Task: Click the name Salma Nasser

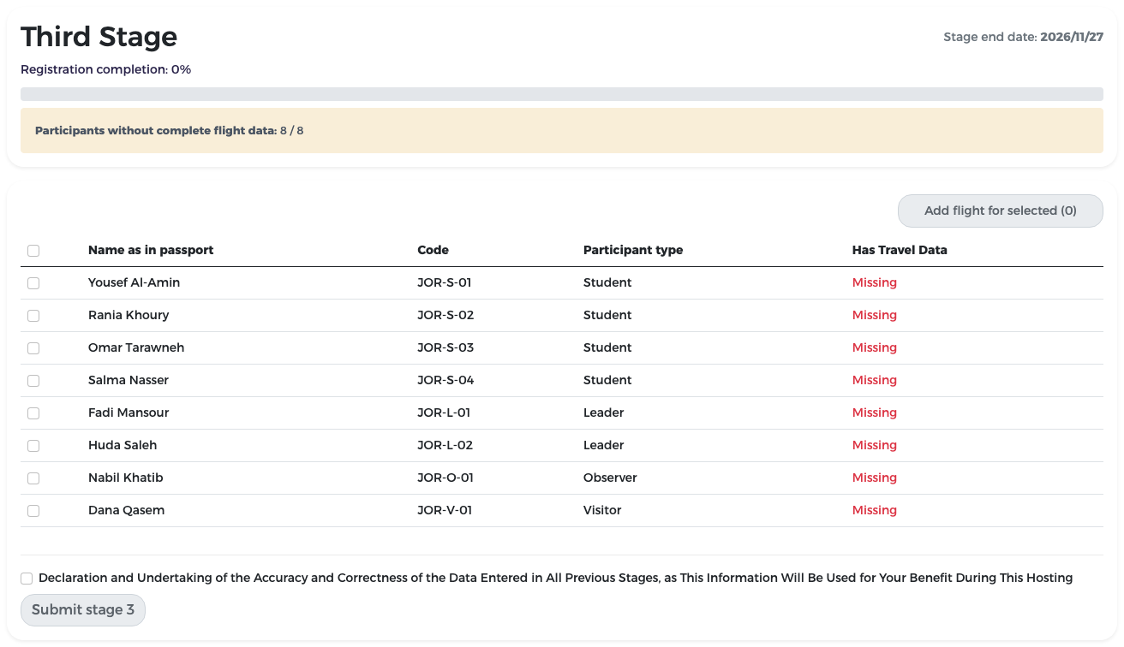Action: (x=129, y=380)
